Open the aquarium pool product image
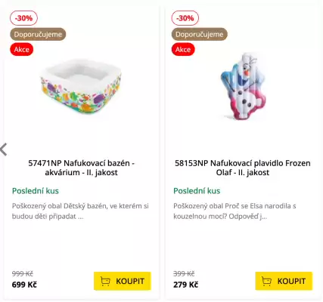The height and width of the screenshot is (302, 323). pos(81,86)
